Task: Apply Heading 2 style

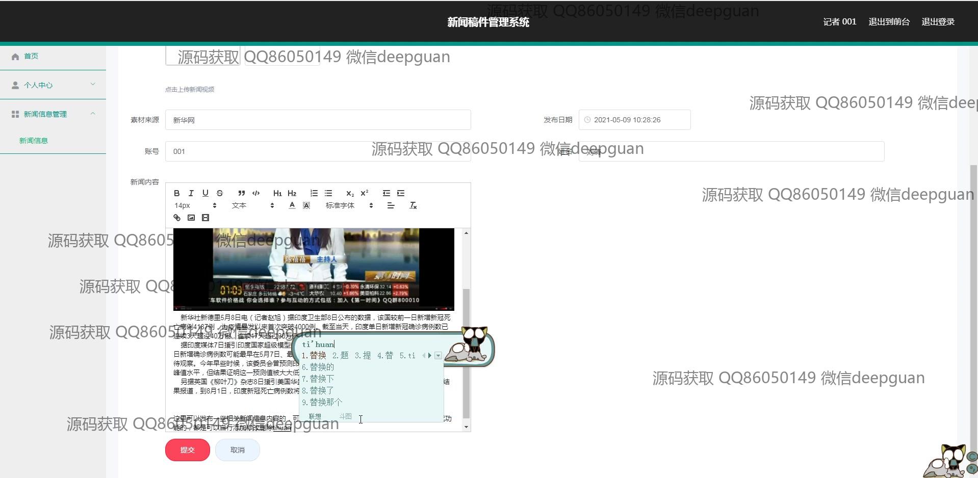Action: 292,193
